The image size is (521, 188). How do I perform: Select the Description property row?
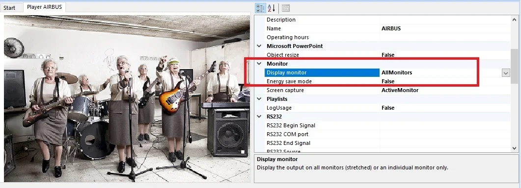coord(388,20)
